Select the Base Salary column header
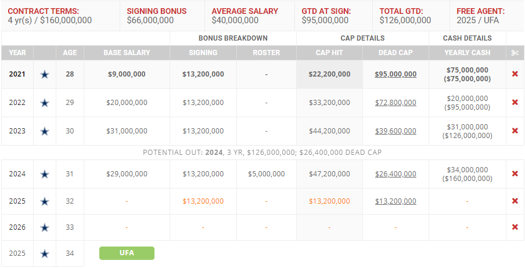The width and height of the screenshot is (525, 268). [x=127, y=53]
